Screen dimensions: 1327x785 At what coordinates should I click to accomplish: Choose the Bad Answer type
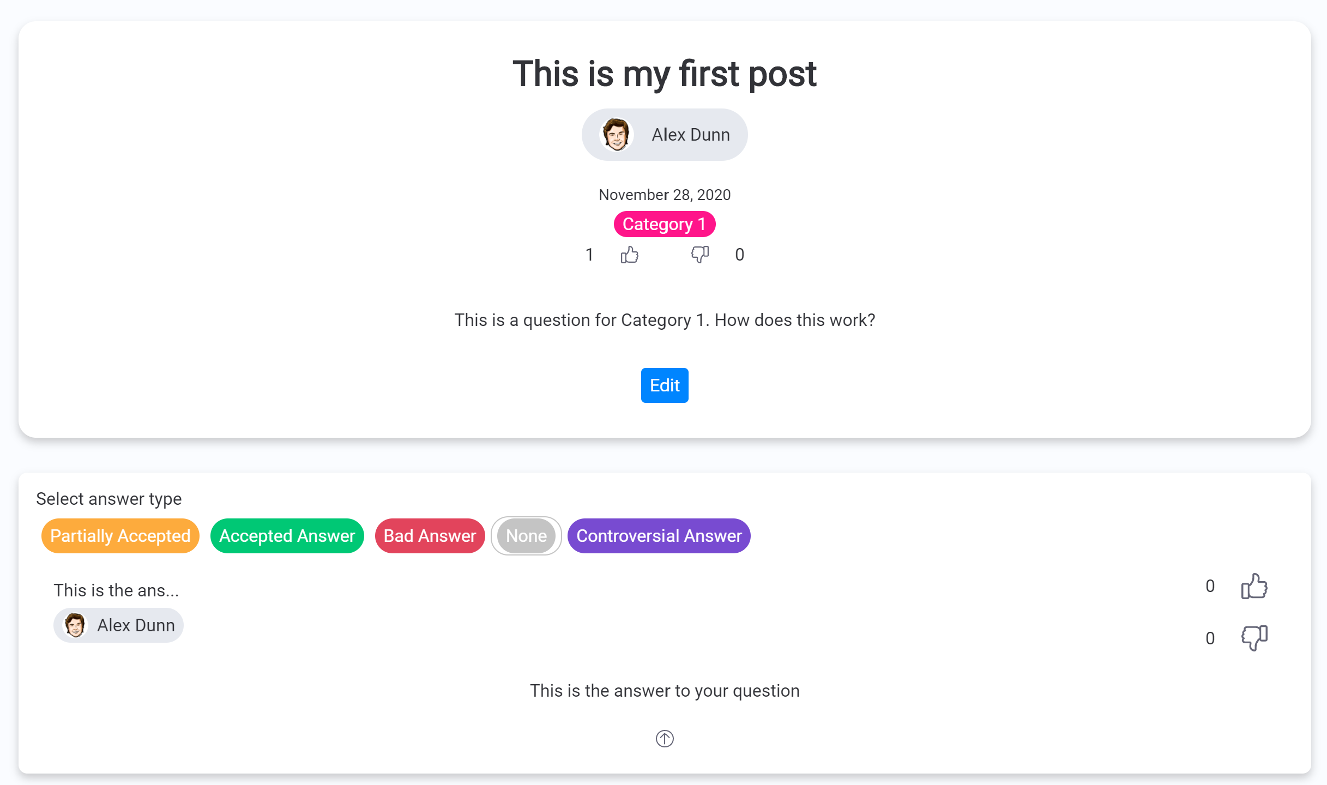tap(430, 536)
